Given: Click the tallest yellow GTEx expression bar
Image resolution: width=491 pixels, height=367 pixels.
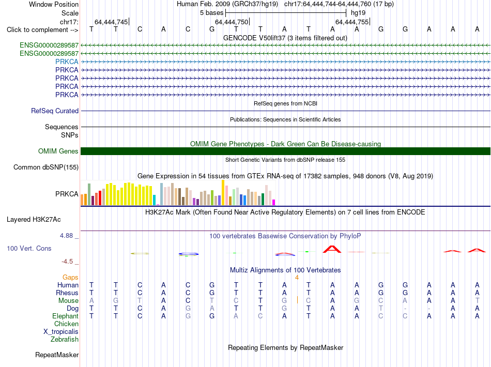Looking at the screenshot, I should coord(223,193).
